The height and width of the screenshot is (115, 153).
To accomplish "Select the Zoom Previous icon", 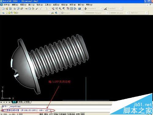I will click(x=64, y=9).
